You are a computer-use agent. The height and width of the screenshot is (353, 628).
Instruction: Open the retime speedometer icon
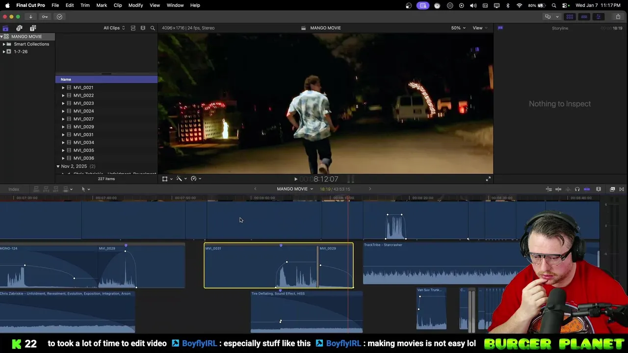(x=194, y=179)
